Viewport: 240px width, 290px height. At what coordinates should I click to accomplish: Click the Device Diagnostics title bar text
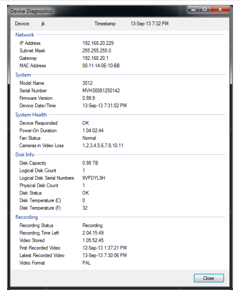[x=31, y=11]
